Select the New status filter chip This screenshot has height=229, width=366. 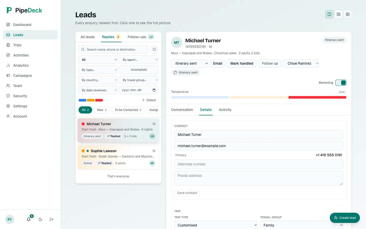[x=102, y=110]
